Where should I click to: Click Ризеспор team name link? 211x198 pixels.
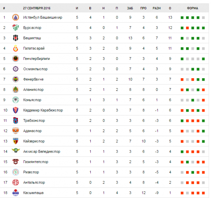click(x=31, y=172)
